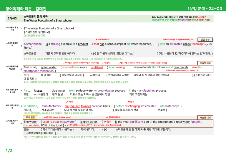This screenshot has width=226, height=160.
Task: Click the 분사구문 arrow above 'when mining'
Action: pos(142,63)
